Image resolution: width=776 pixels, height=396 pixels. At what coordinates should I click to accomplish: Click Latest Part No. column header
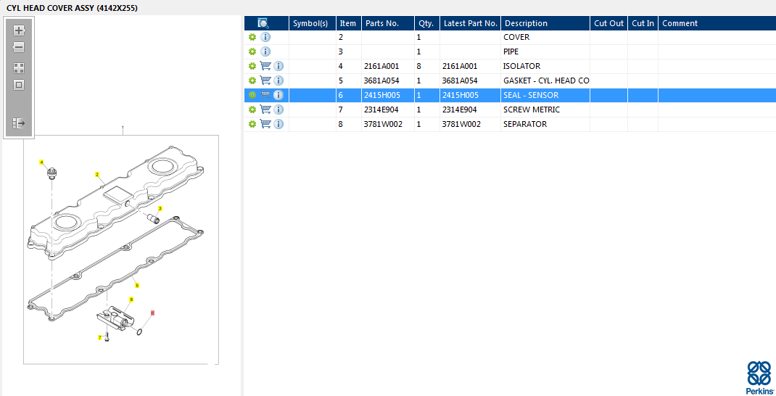[x=471, y=23]
